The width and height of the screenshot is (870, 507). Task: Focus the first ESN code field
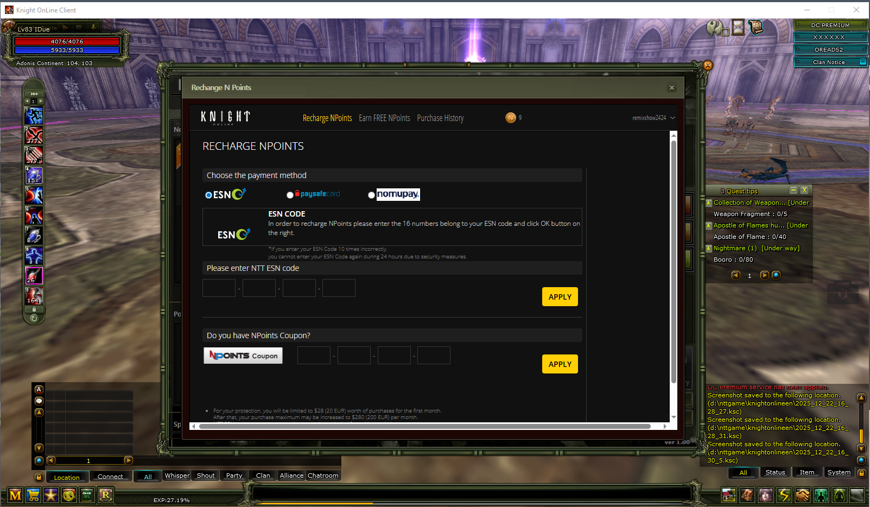pos(219,288)
